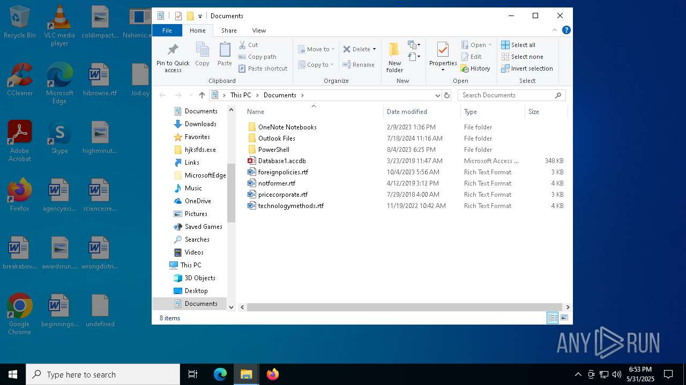The width and height of the screenshot is (686, 385).
Task: Switch to the View tab
Action: [259, 30]
